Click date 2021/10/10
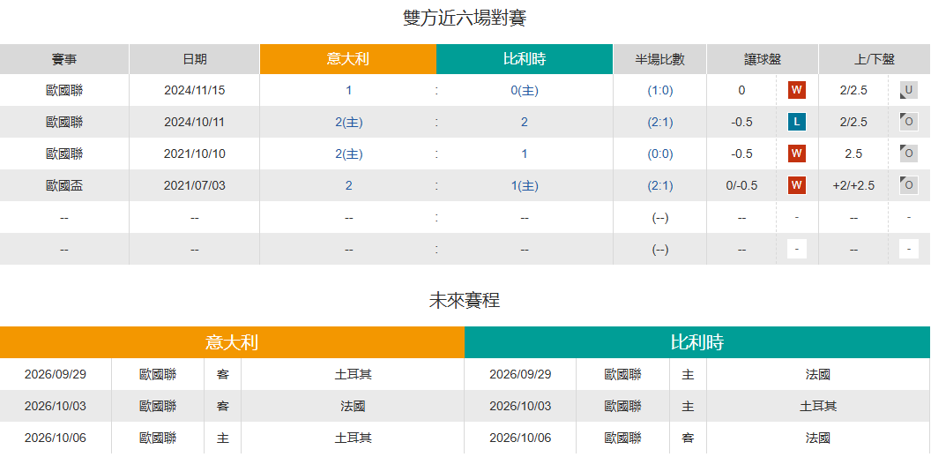The image size is (931, 457). tap(195, 154)
